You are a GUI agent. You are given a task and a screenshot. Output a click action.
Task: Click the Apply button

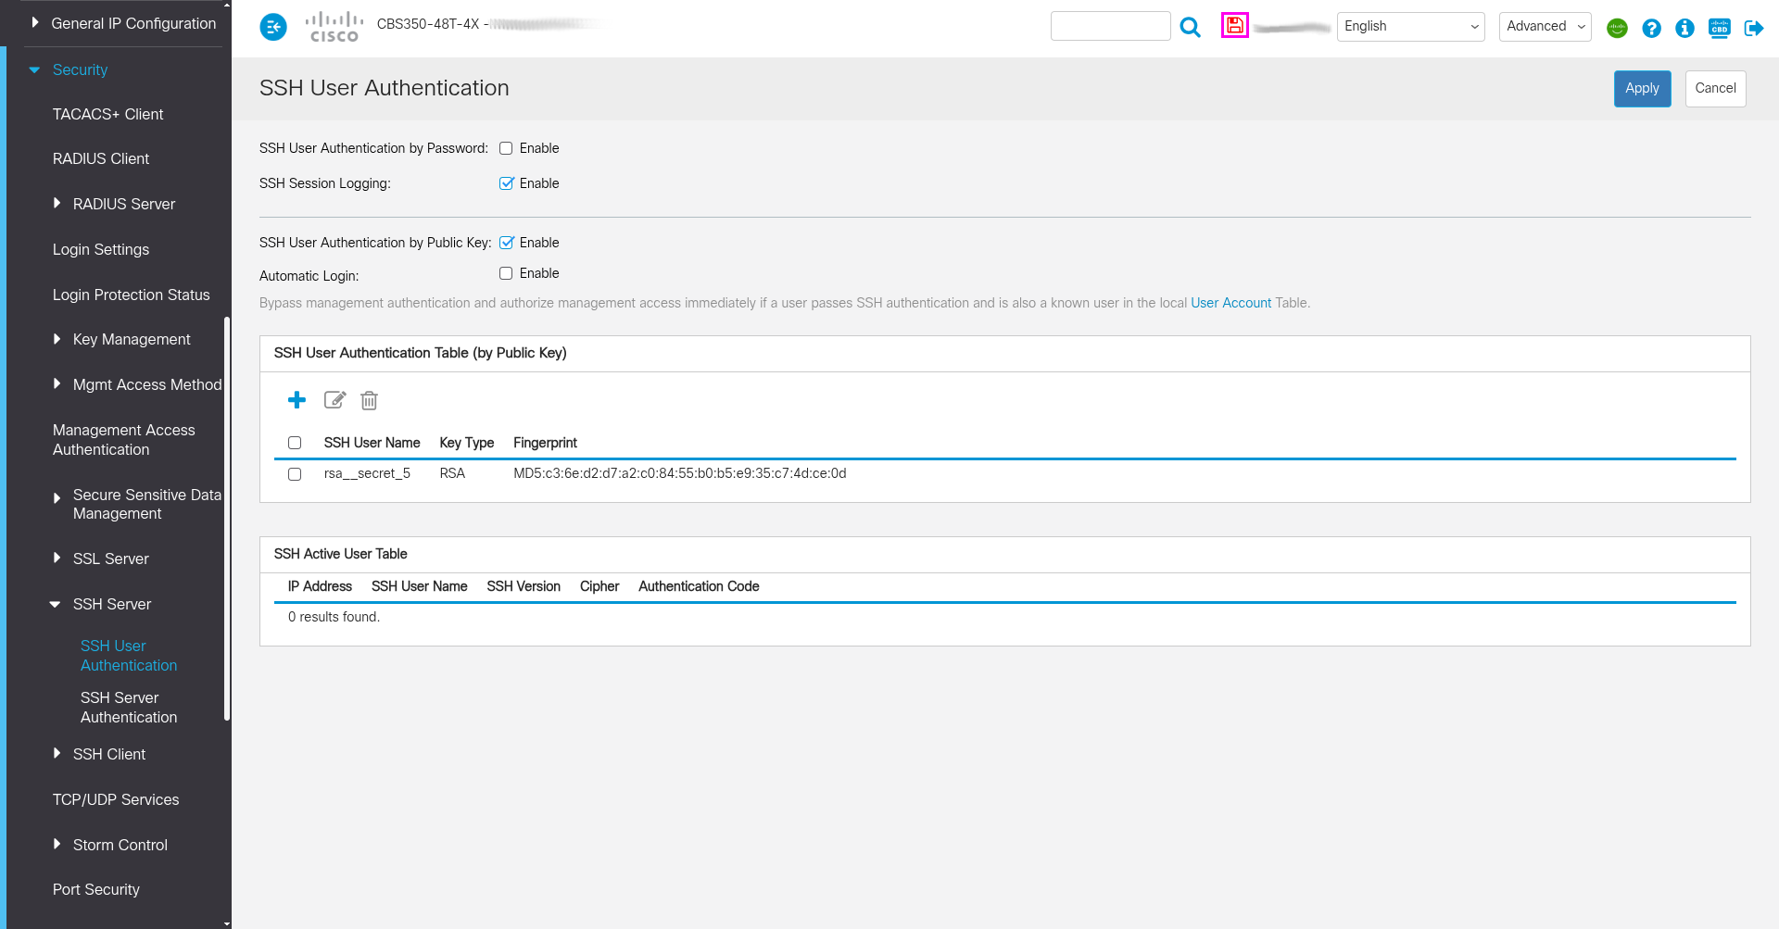[x=1642, y=89]
